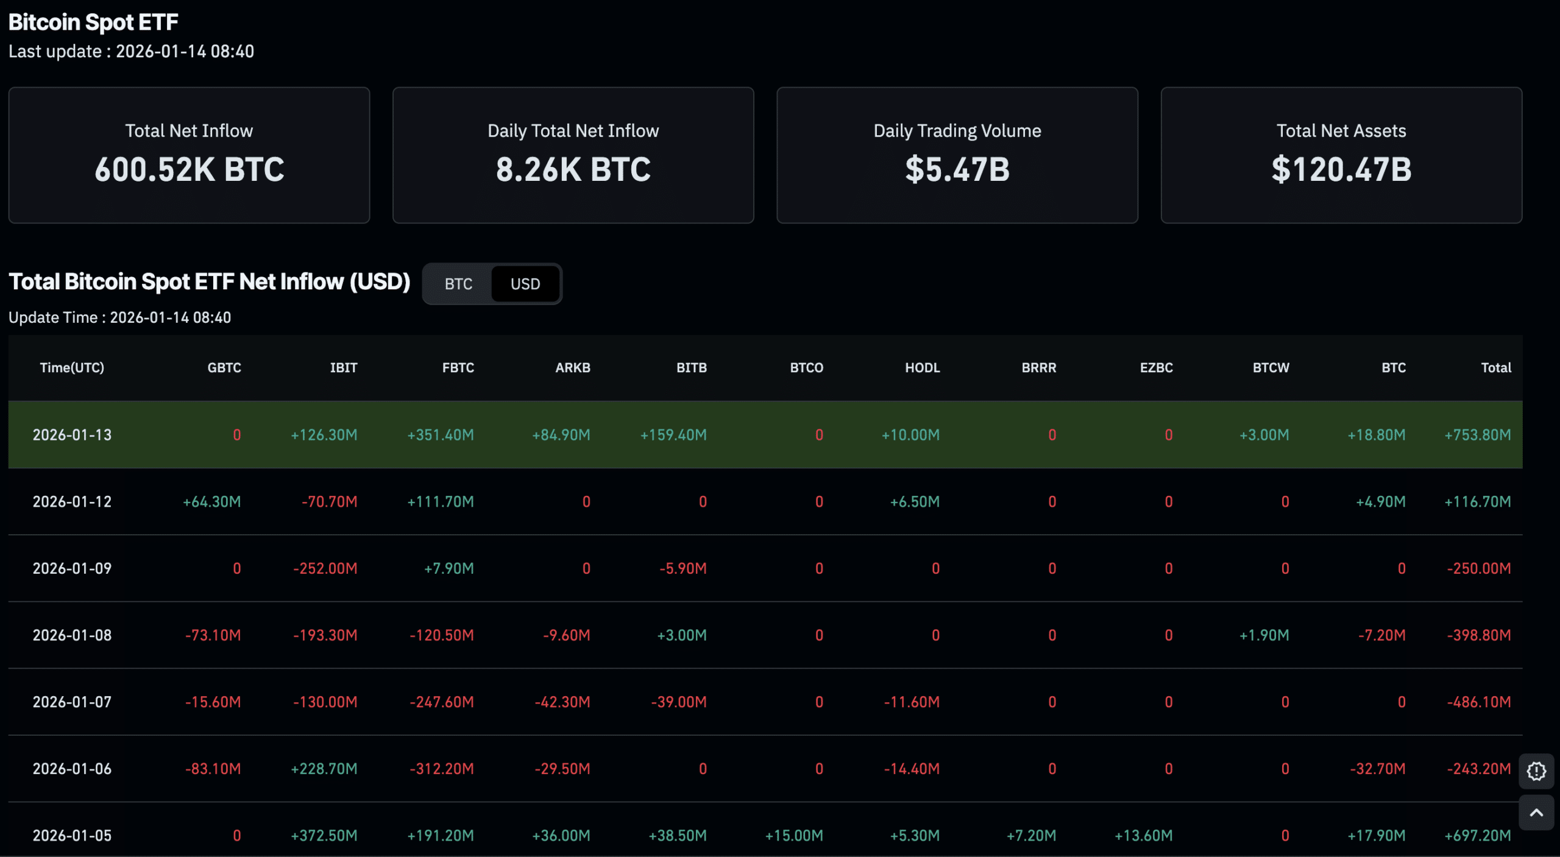
Task: Switch net inflow units to BTC
Action: [458, 284]
